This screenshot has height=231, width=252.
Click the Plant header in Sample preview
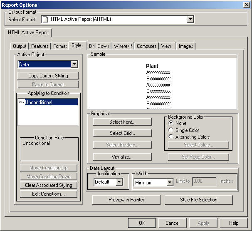(152, 66)
